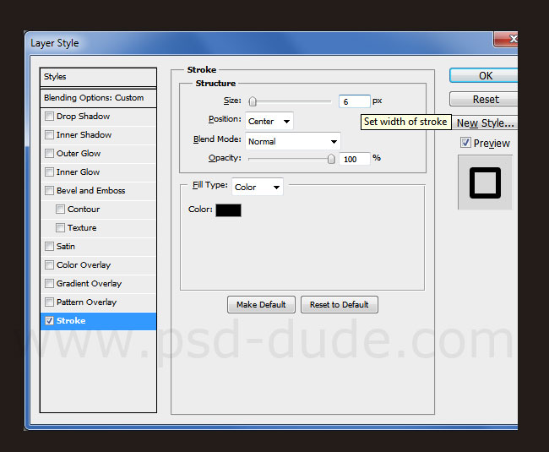Open the black stroke Color swatch

click(228, 210)
